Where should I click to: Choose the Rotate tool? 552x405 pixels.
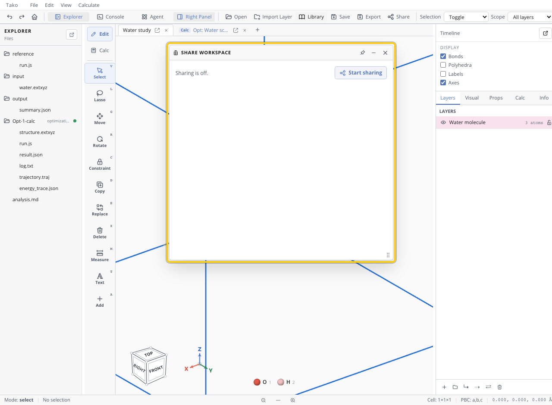[100, 141]
